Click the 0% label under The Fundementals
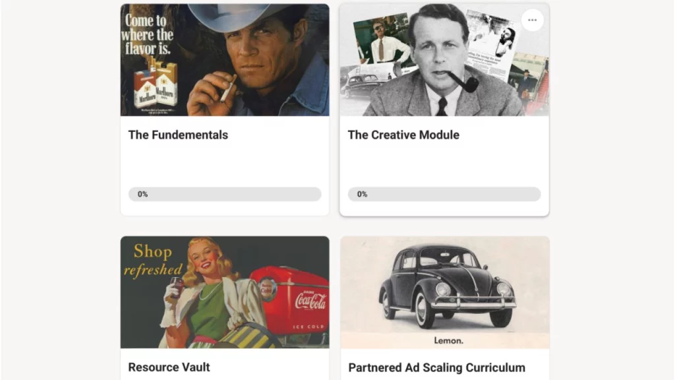675x380 pixels. pos(142,194)
